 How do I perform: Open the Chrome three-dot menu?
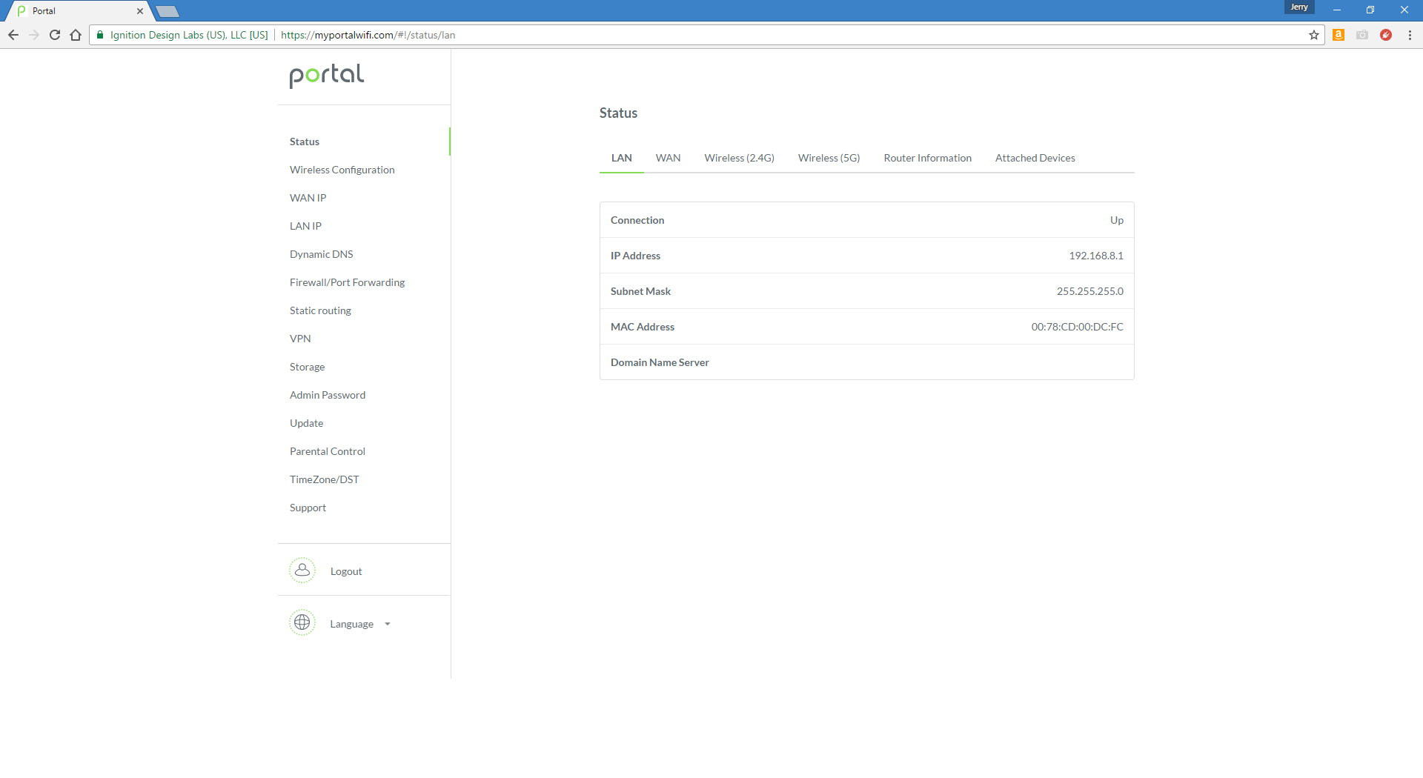1410,35
